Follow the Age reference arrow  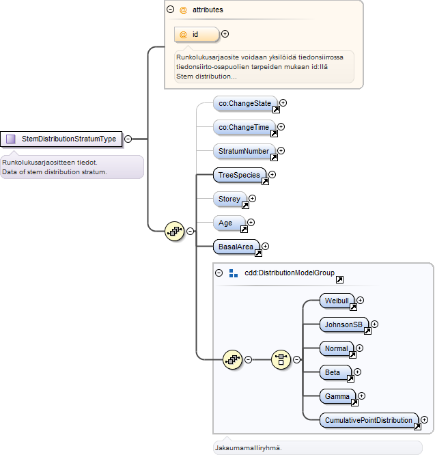pyautogui.click(x=244, y=229)
